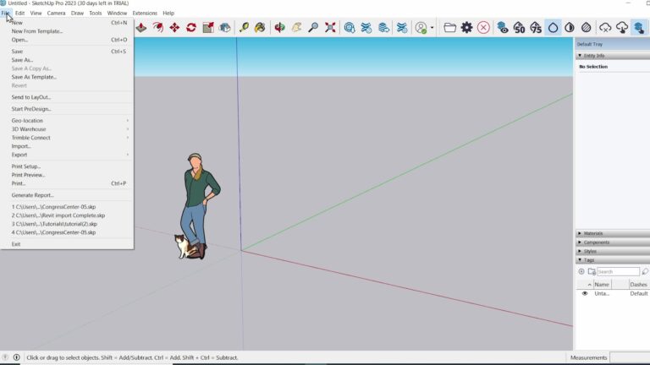Open the black gear settings icon
The width and height of the screenshot is (650, 365).
pyautogui.click(x=467, y=28)
